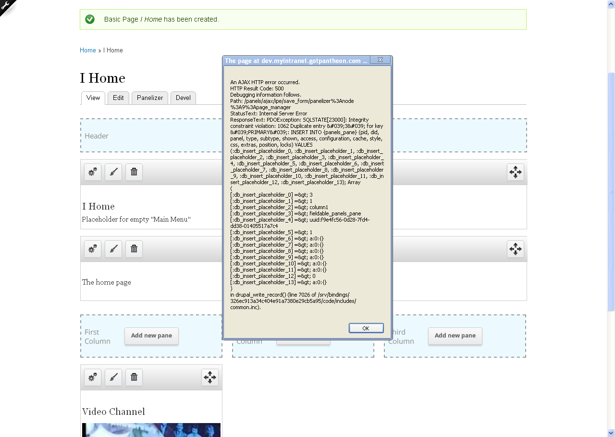Open the Devel tab
Viewport: 615px width, 437px height.
pos(183,98)
